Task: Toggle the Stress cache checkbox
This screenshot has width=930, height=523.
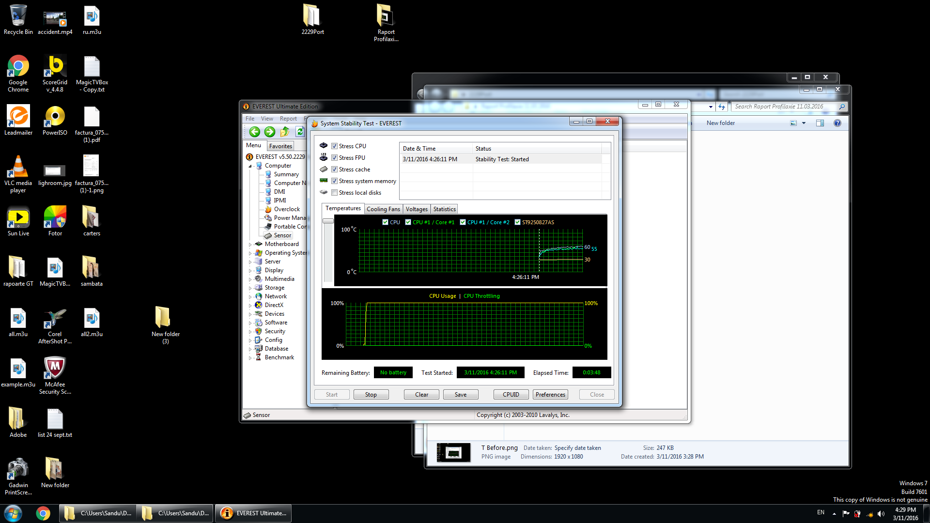Action: [x=334, y=169]
